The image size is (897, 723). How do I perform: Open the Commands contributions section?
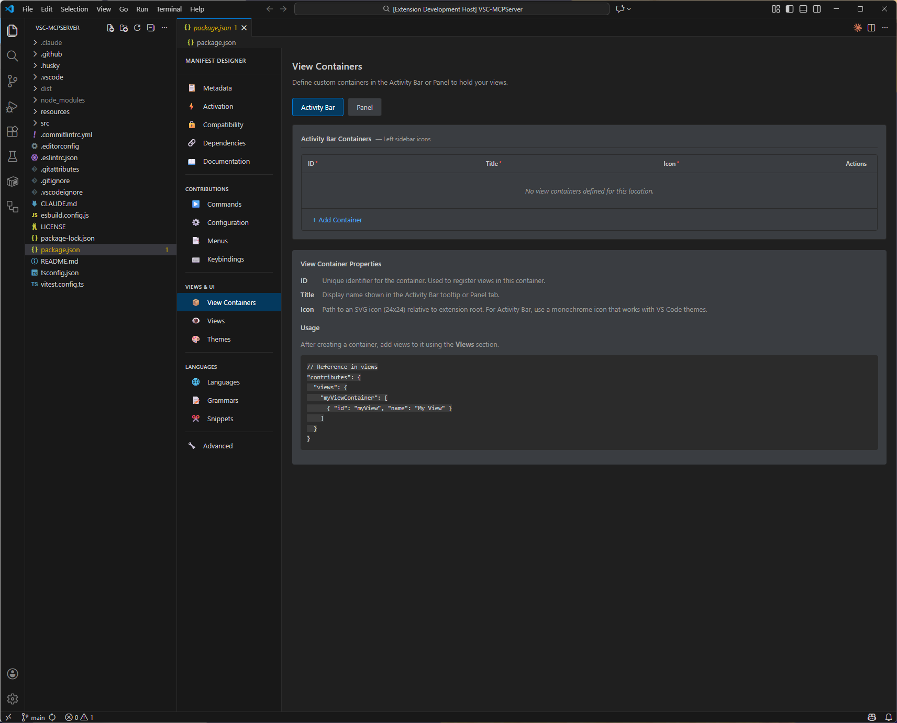(x=229, y=204)
